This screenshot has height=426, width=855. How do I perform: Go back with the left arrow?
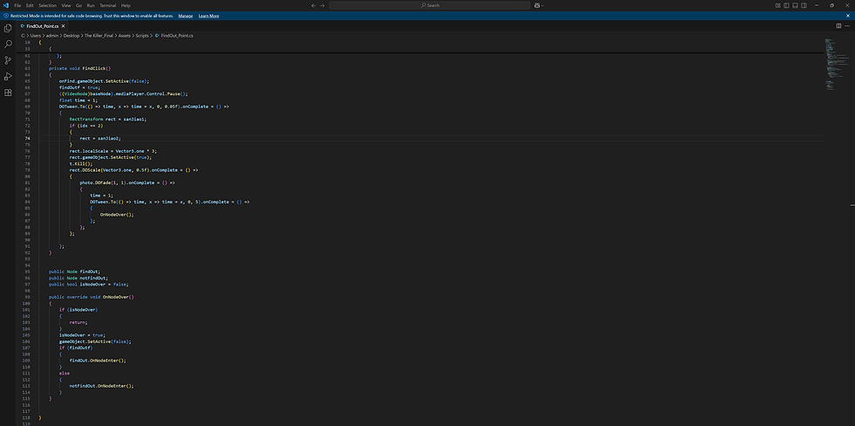[x=313, y=5]
